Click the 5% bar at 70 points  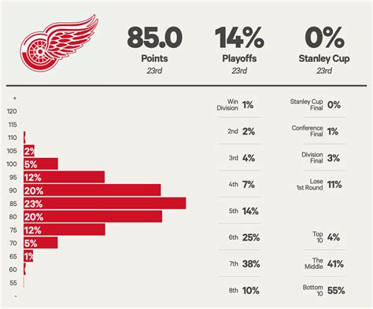point(41,243)
